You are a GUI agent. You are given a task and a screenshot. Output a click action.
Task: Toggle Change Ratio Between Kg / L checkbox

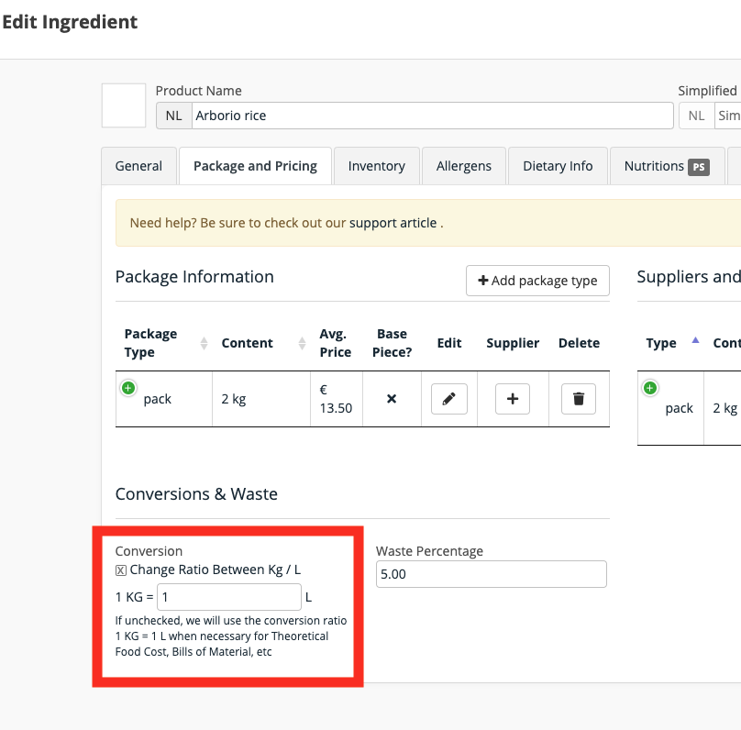[121, 570]
